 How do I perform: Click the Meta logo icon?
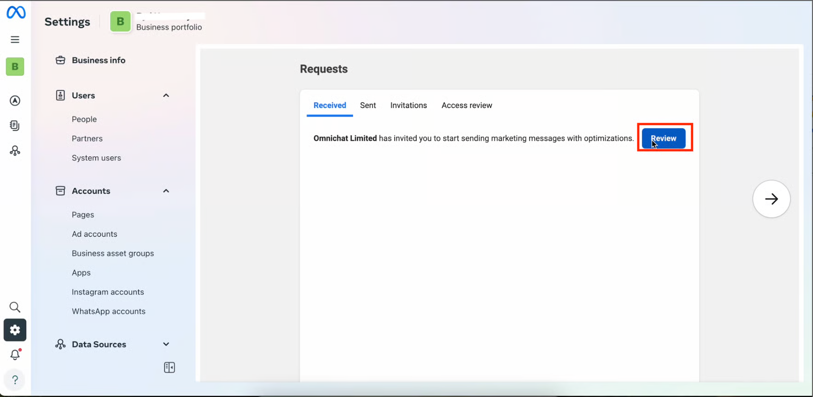click(x=16, y=12)
